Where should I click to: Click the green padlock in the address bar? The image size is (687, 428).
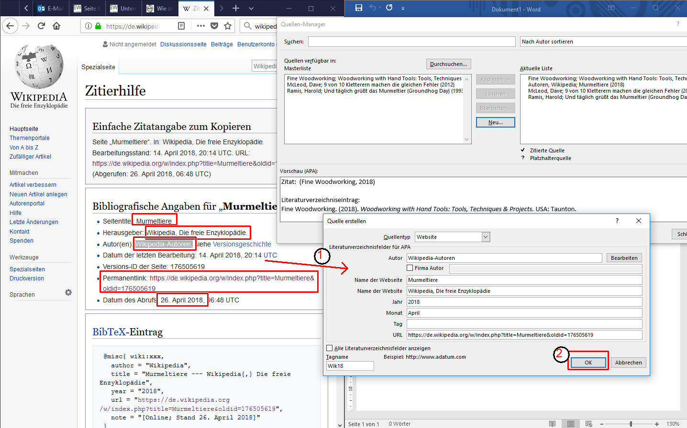pyautogui.click(x=98, y=26)
